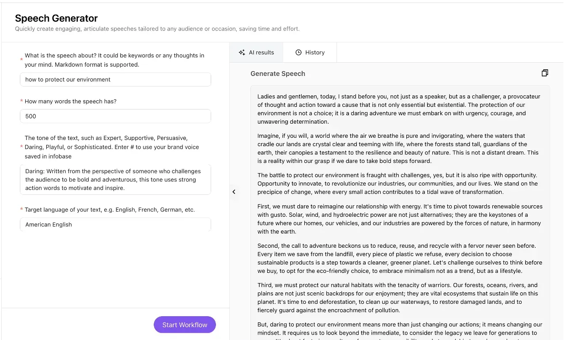Click the clock icon beside History
This screenshot has height=340, width=564.
point(299,53)
